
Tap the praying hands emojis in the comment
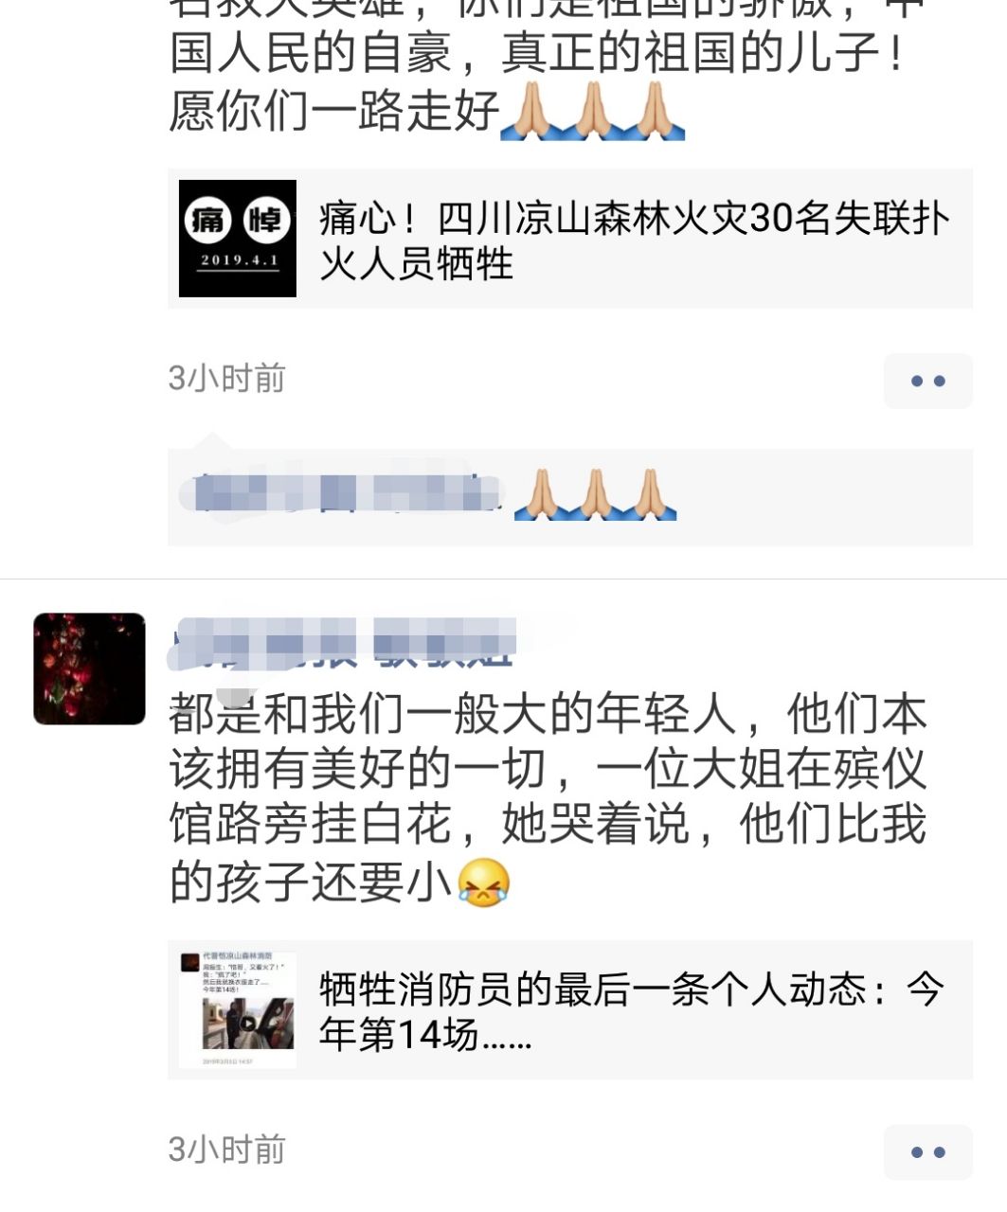tap(595, 494)
